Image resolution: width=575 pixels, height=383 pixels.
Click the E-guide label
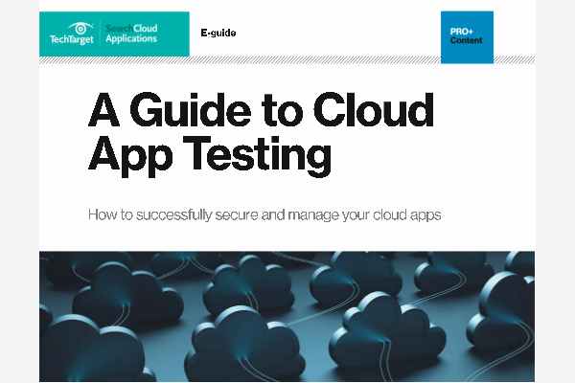point(218,33)
